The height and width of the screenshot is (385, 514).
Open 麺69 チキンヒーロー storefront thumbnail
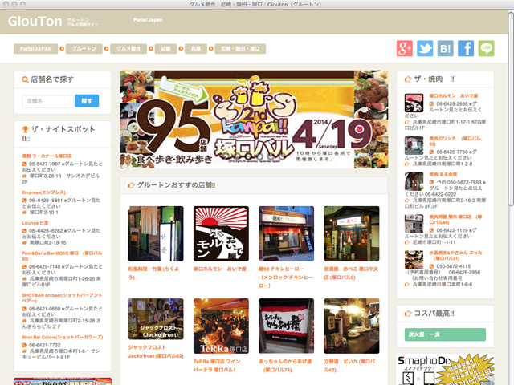[x=286, y=233]
